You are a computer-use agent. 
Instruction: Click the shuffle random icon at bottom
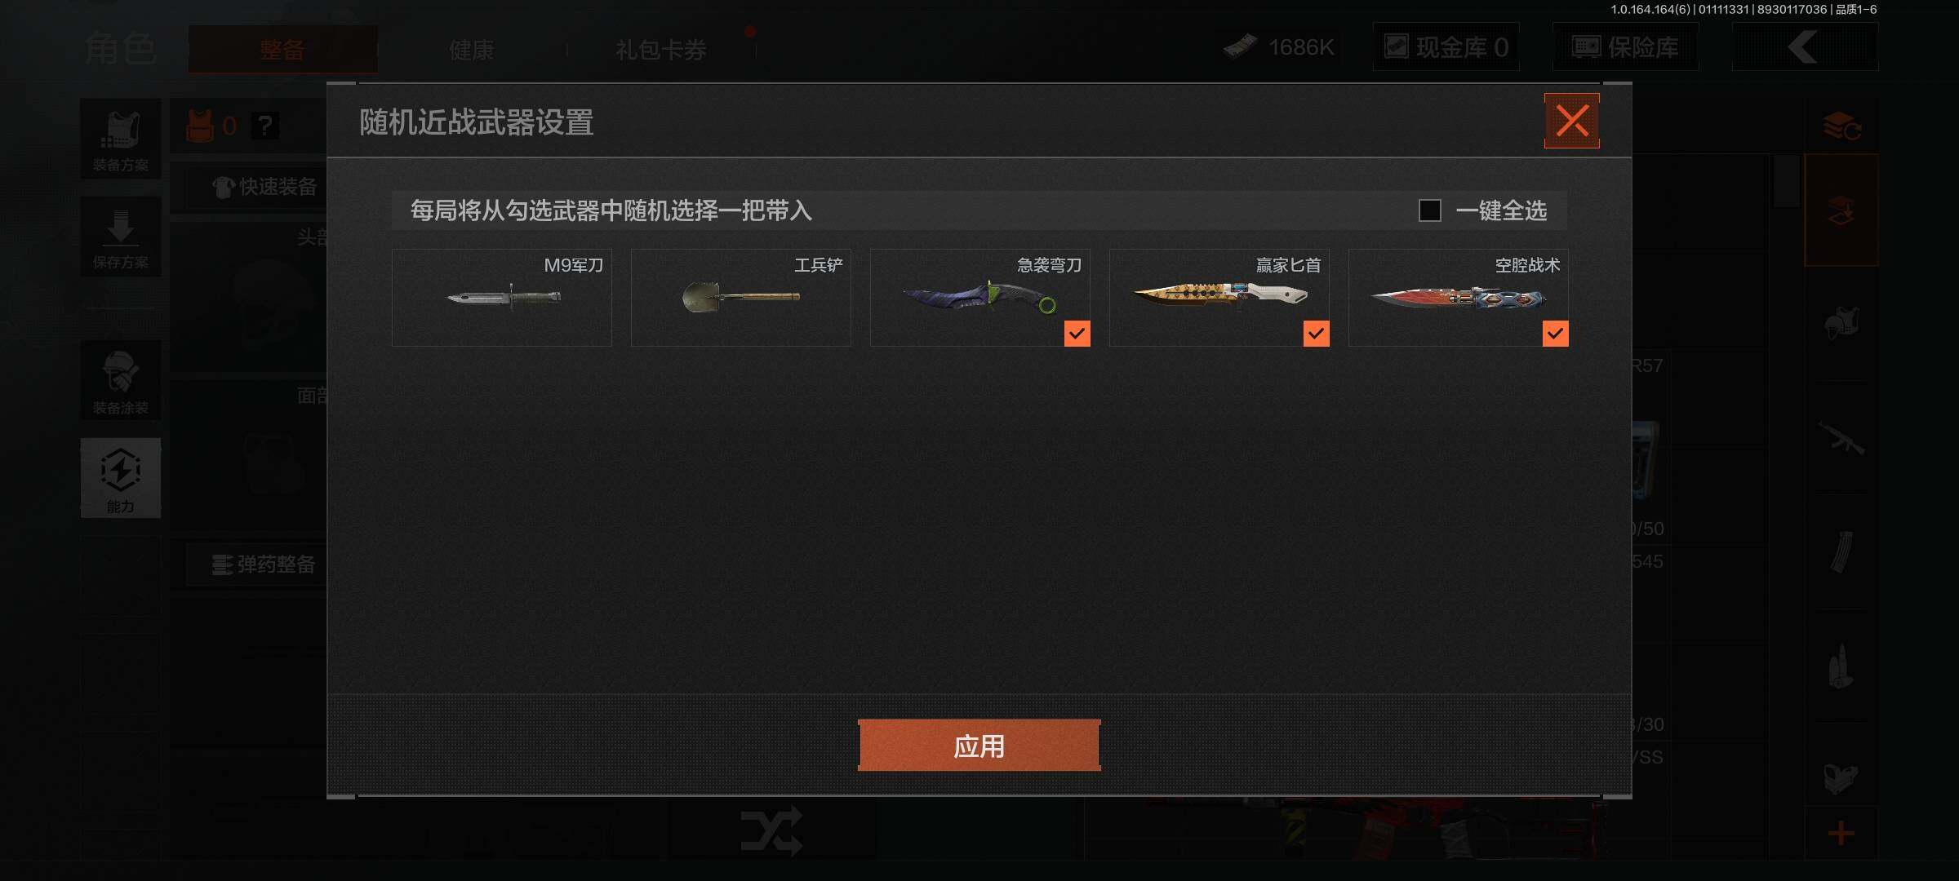click(x=771, y=830)
